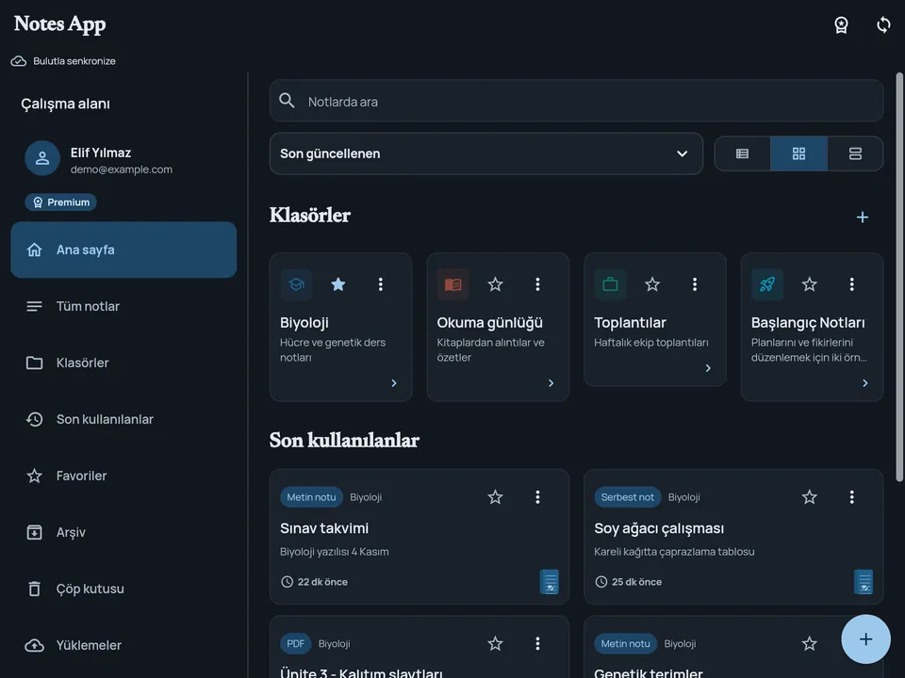Open Yüklemeler in sidebar
This screenshot has width=905, height=678.
tap(123, 645)
